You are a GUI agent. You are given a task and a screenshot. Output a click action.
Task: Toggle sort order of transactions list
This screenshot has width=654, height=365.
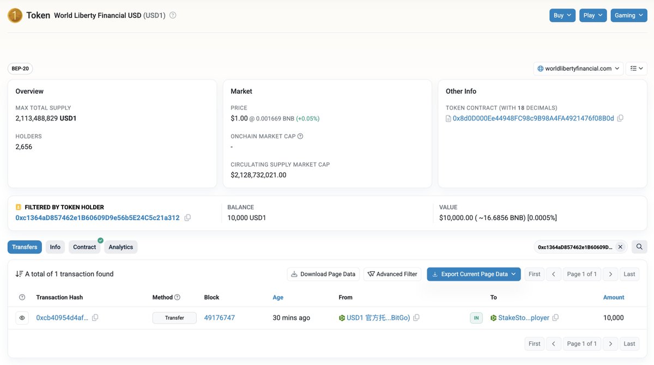click(19, 274)
